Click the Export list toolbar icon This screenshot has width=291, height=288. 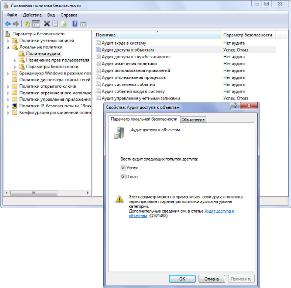tap(64, 24)
